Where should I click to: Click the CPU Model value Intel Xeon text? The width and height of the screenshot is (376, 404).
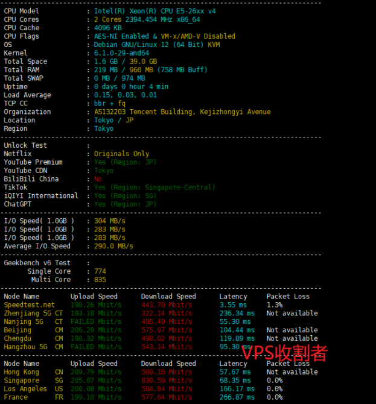point(155,11)
